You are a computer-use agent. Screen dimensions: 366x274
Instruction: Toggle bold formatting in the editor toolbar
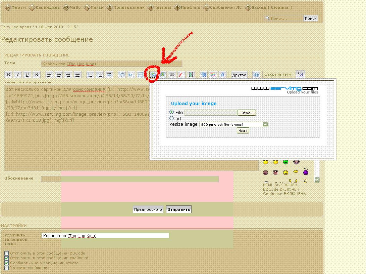click(9, 75)
